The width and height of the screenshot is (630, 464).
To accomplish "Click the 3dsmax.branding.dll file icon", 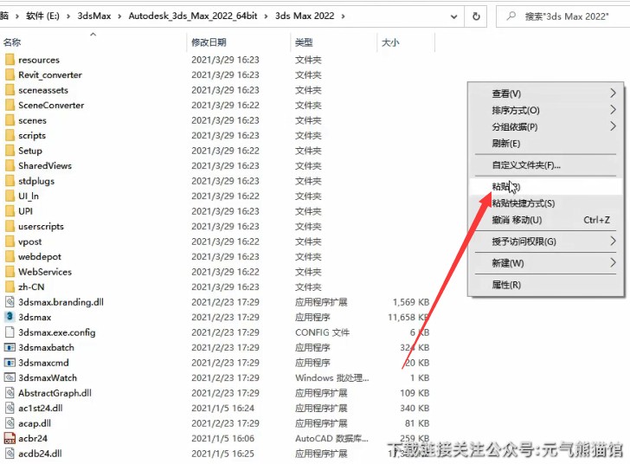I will [x=10, y=302].
